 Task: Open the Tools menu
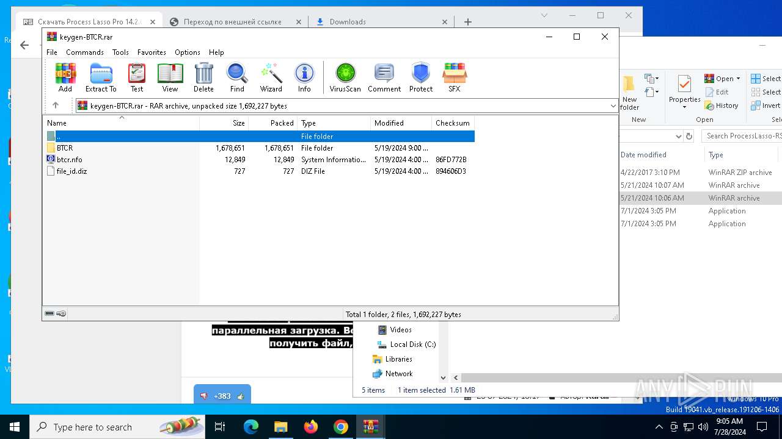point(120,52)
